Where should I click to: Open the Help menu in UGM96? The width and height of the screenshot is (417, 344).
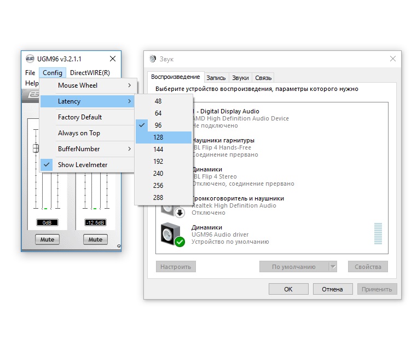[x=32, y=83]
